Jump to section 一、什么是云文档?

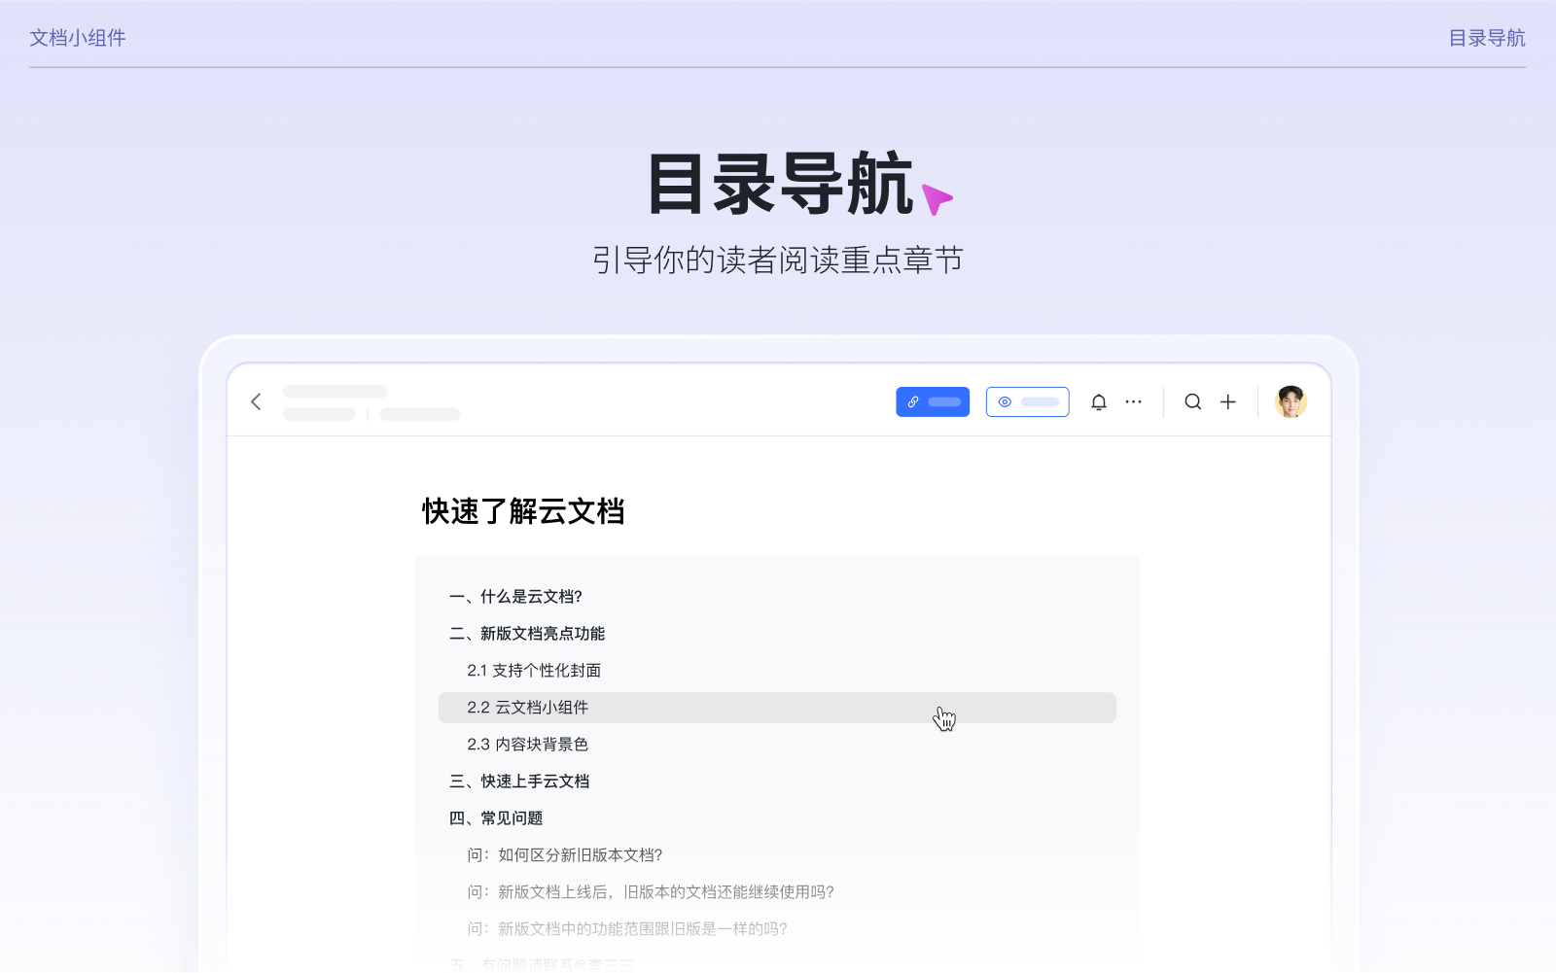click(515, 597)
